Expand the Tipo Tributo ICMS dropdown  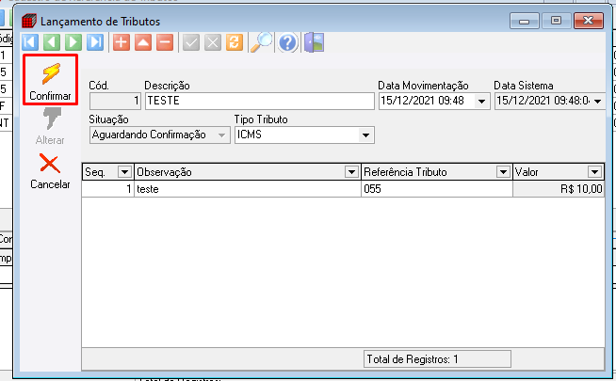(x=365, y=135)
